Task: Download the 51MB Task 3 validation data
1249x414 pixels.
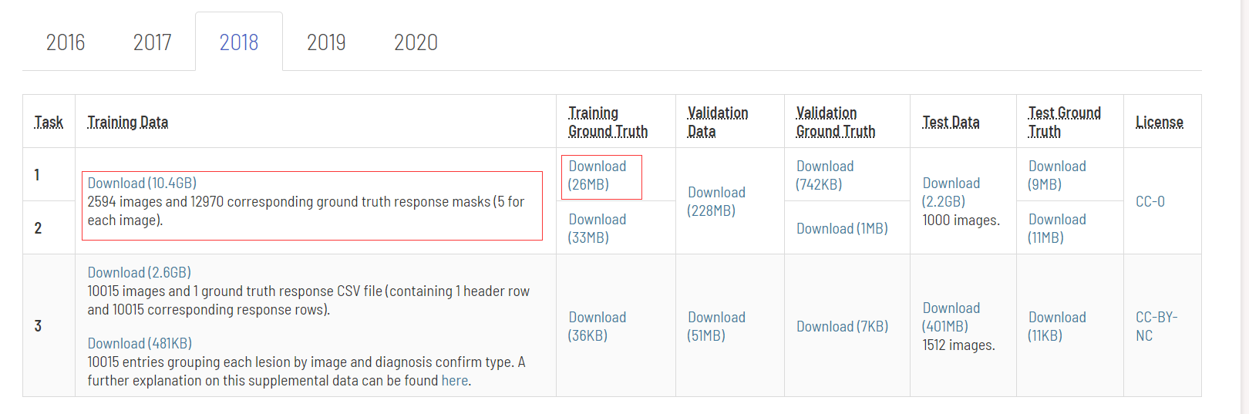Action: 716,318
